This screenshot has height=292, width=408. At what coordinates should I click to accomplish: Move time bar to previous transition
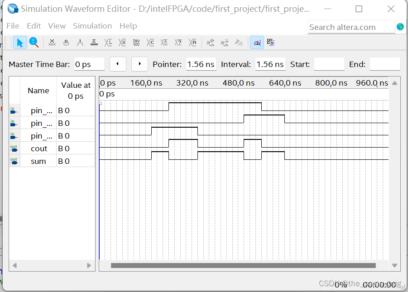coord(118,64)
